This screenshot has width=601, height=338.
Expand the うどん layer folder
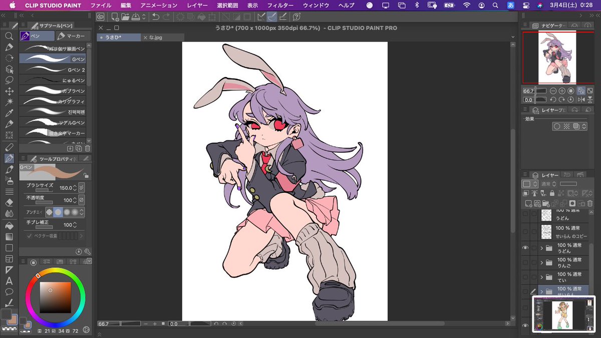click(x=541, y=248)
